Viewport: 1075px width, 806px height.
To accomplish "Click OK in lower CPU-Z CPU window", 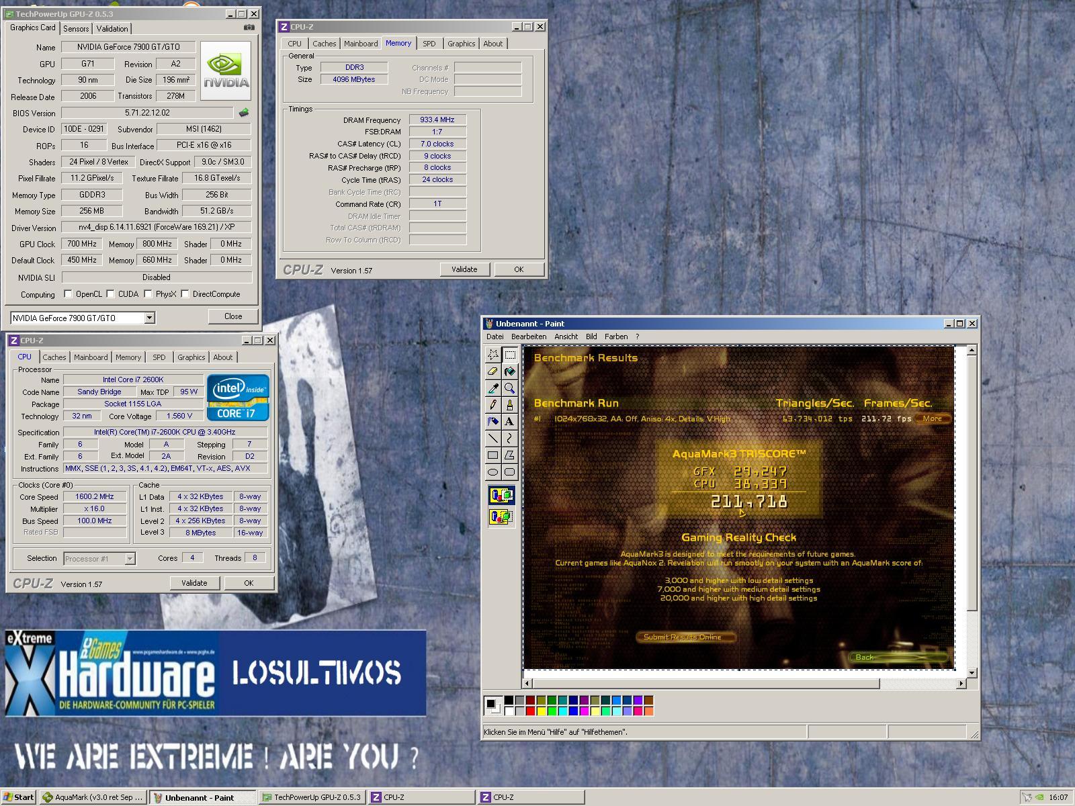I will pos(249,583).
